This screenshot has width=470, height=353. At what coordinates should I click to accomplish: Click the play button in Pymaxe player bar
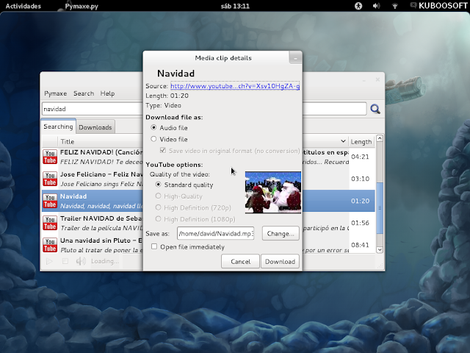click(x=49, y=261)
